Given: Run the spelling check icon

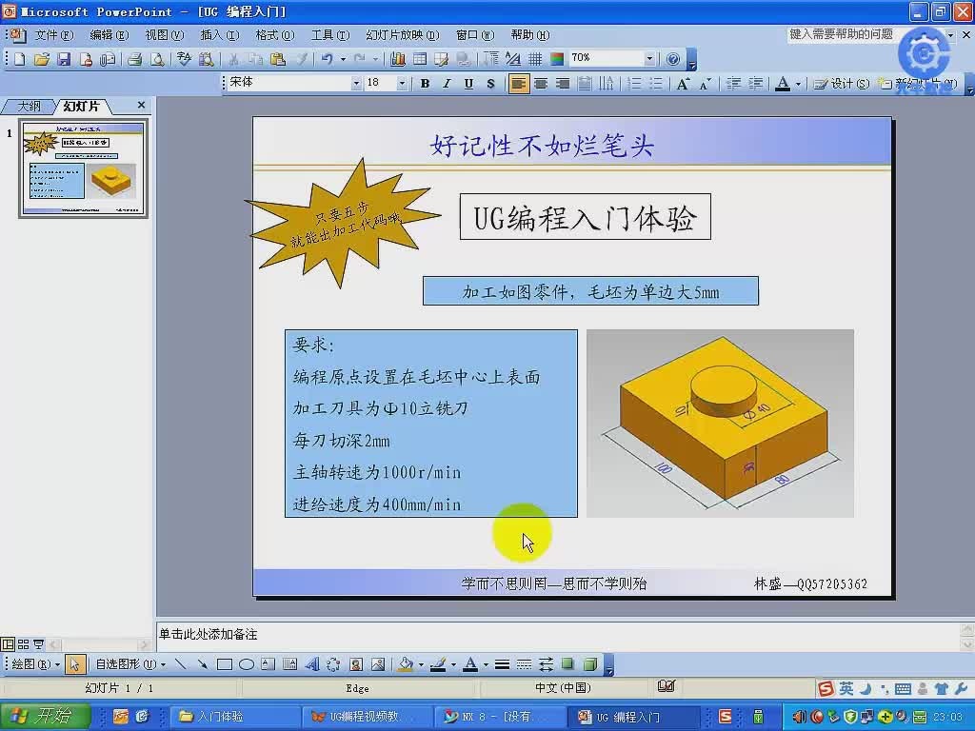Looking at the screenshot, I should click(184, 59).
